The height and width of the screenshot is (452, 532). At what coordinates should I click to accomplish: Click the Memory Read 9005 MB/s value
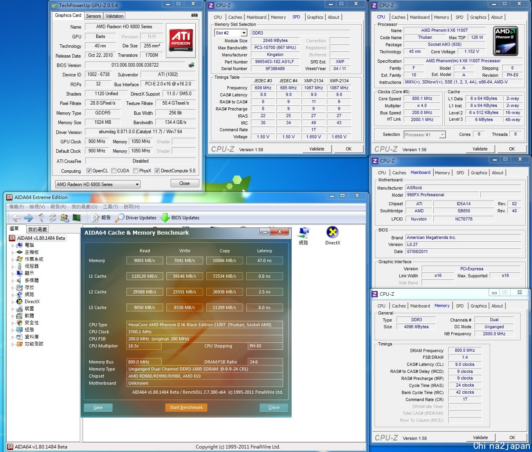coord(144,260)
